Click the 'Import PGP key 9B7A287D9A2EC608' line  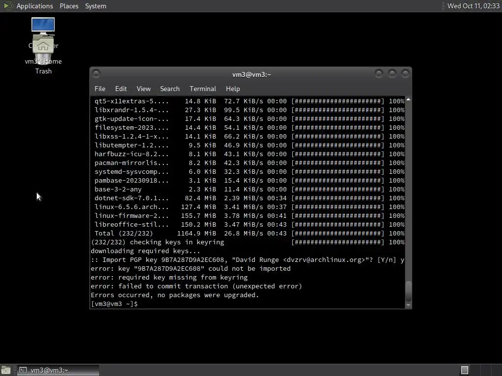(x=247, y=260)
